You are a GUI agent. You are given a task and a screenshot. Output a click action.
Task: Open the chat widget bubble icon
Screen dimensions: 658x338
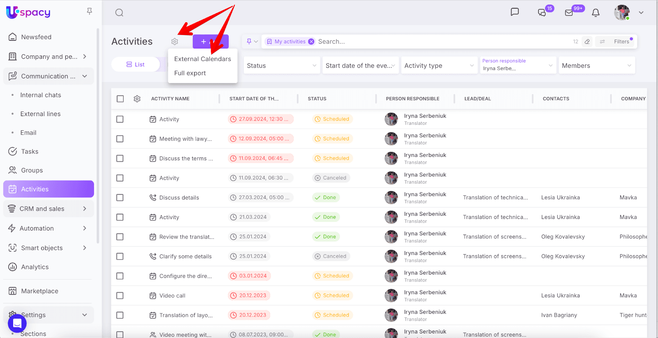click(17, 324)
